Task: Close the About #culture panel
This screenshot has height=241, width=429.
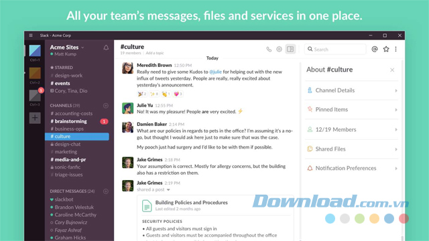Action: [392, 70]
